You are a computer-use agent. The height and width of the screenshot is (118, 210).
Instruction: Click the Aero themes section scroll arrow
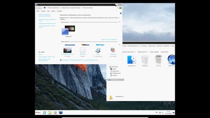[119, 45]
